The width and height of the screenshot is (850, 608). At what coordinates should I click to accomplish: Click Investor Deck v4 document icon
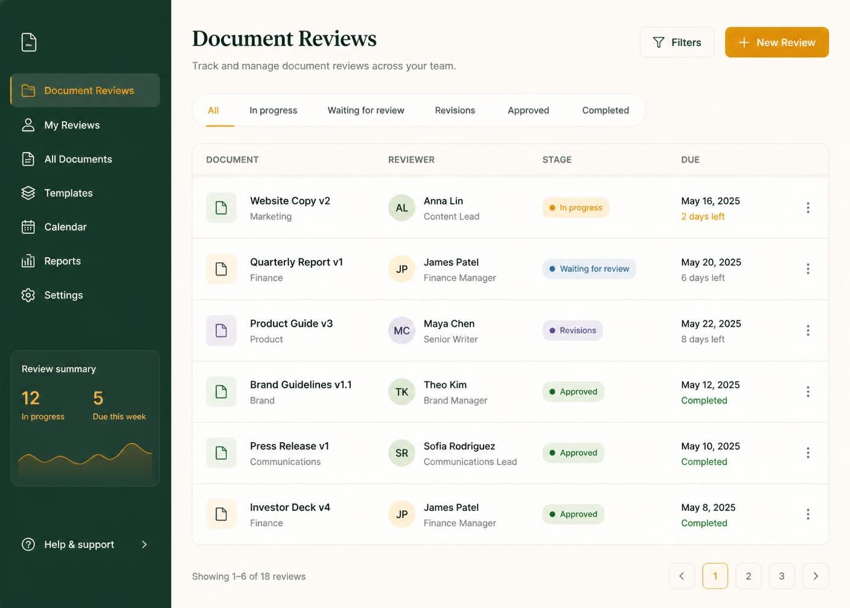click(x=222, y=515)
